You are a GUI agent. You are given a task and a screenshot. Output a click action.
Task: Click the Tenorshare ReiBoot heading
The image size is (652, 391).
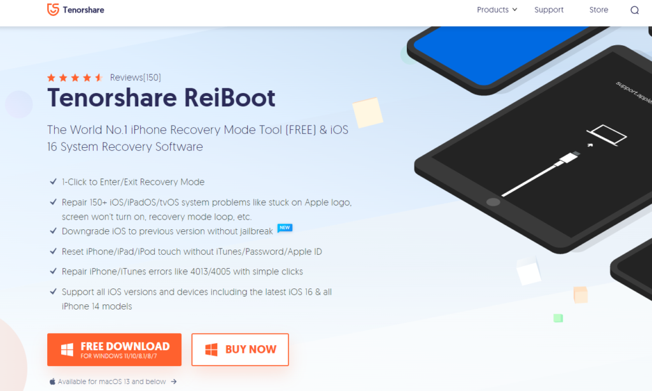pyautogui.click(x=161, y=98)
